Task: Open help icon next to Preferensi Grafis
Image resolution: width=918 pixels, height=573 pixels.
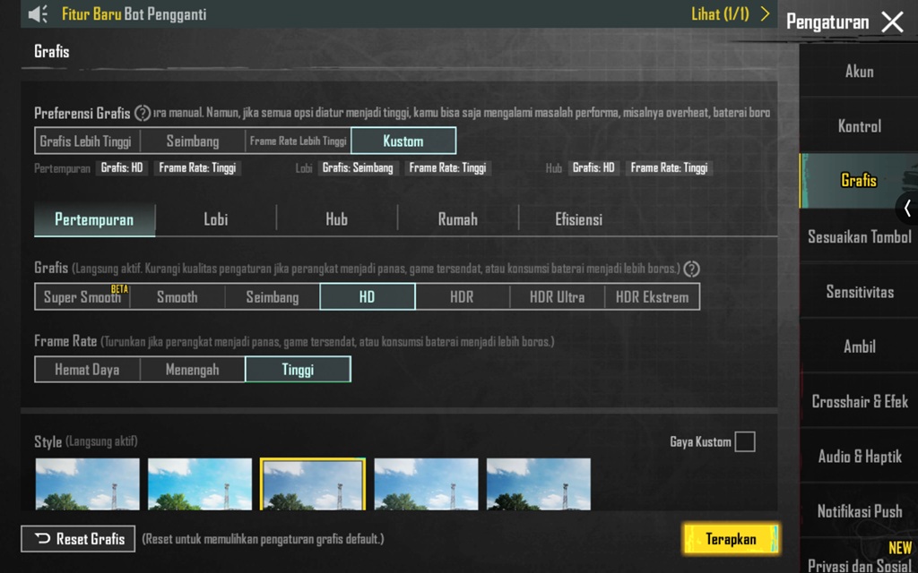Action: click(143, 113)
